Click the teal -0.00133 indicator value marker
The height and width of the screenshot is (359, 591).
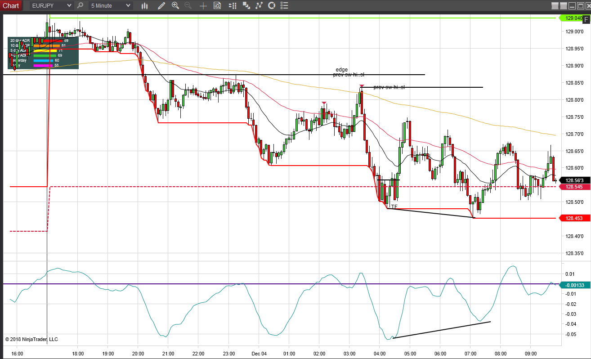(x=574, y=285)
